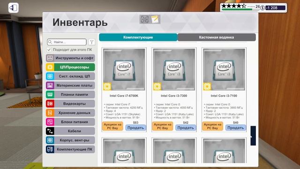The image size is (300, 169).
Task: Sell the Intel Core i3-7300
Action: coord(186,128)
